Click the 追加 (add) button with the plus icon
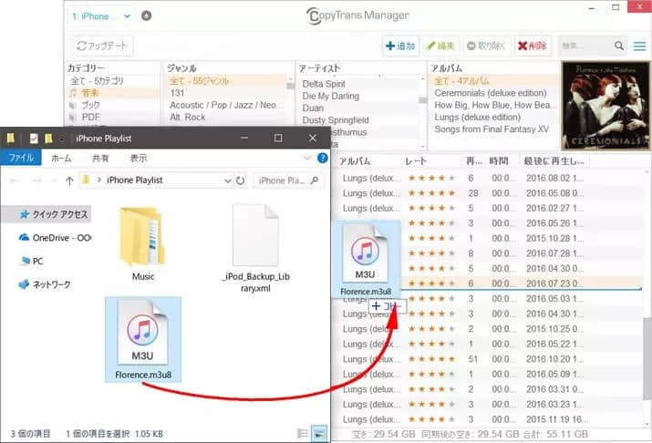The width and height of the screenshot is (652, 443). click(x=400, y=46)
